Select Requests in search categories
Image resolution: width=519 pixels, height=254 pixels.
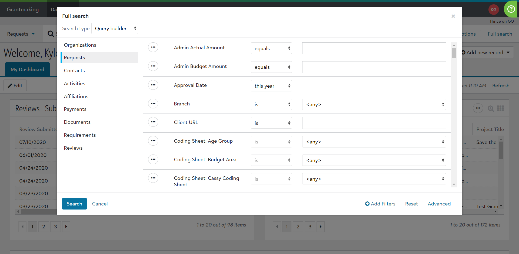99,57
